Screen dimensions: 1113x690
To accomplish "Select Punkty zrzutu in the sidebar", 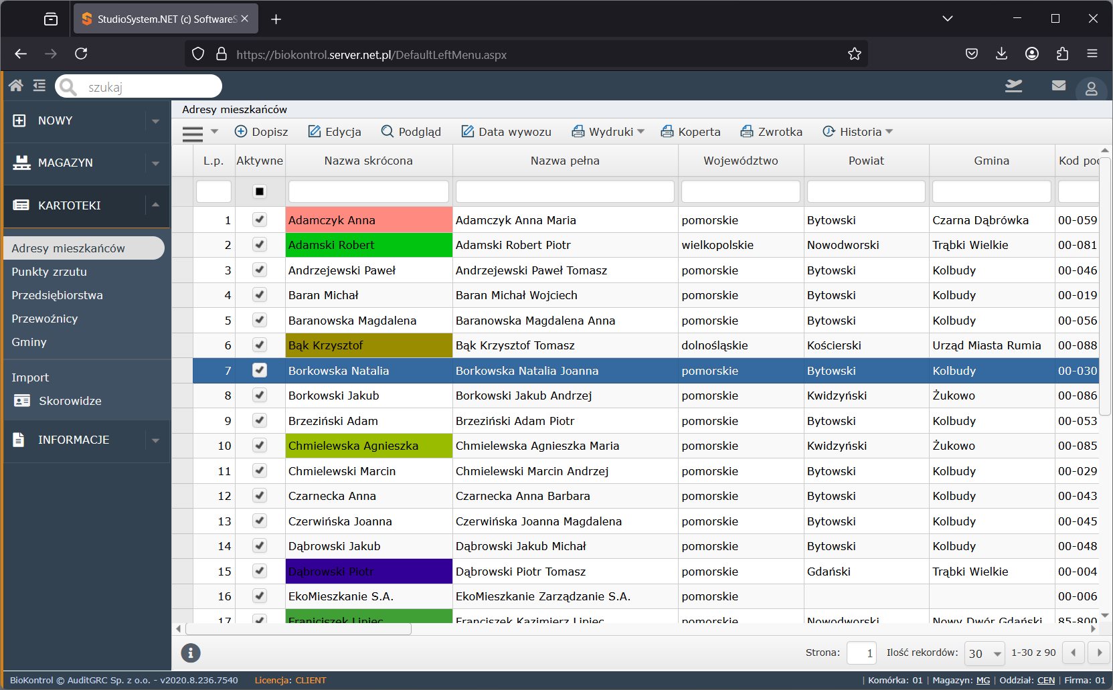I will point(49,272).
